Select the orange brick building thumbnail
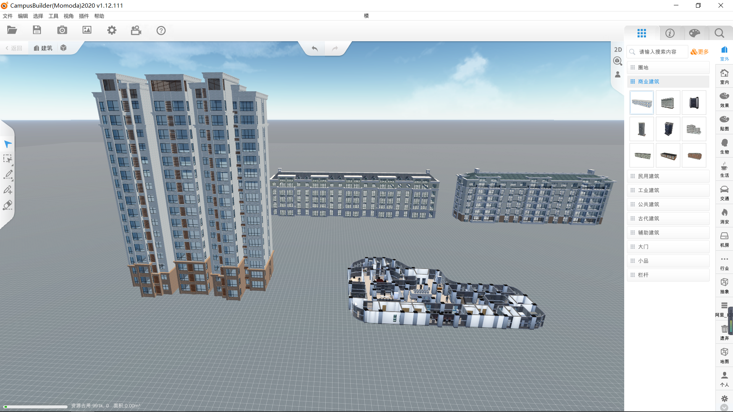Image resolution: width=733 pixels, height=412 pixels. (694, 155)
